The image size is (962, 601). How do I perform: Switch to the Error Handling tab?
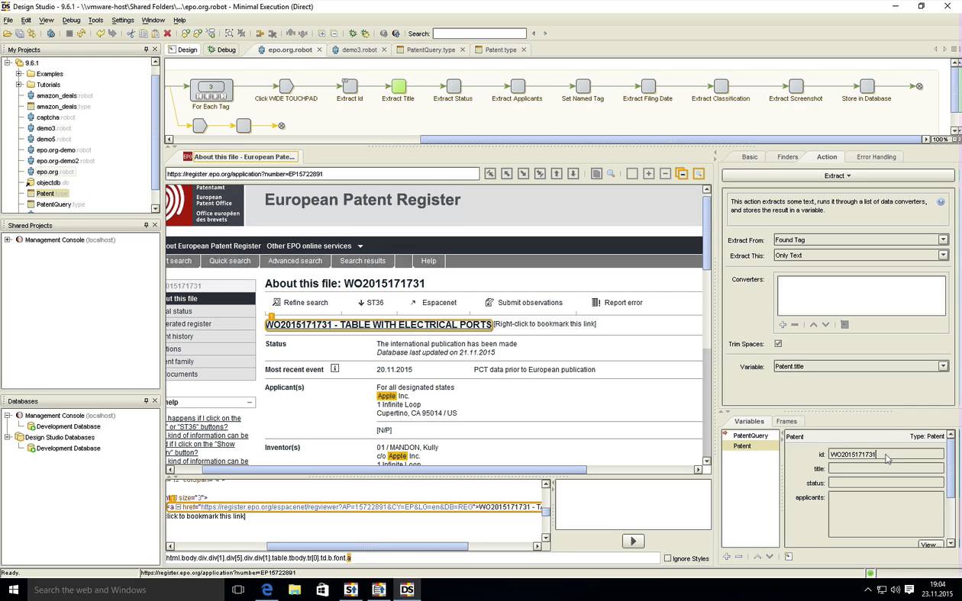876,157
